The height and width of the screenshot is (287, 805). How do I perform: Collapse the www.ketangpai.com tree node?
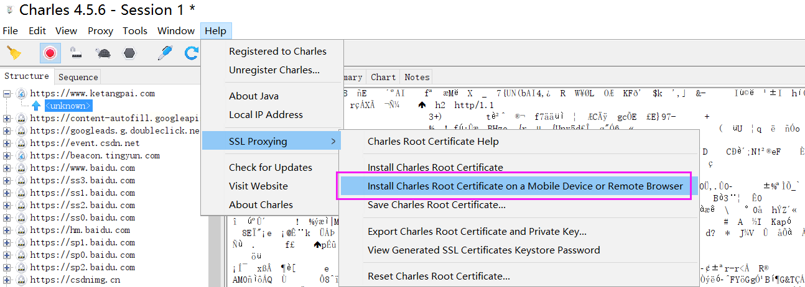[x=7, y=94]
